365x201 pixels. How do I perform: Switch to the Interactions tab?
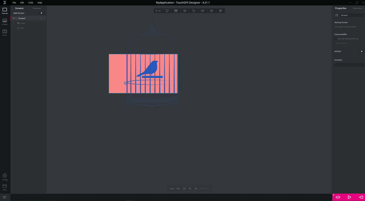tap(358, 8)
